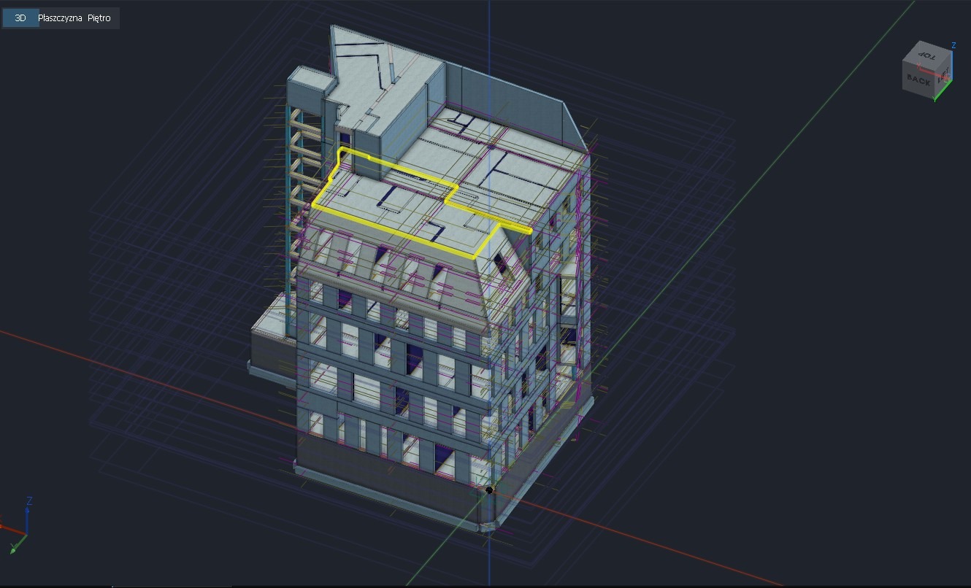Activate the 3D tab
This screenshot has width=971, height=588.
[x=20, y=18]
